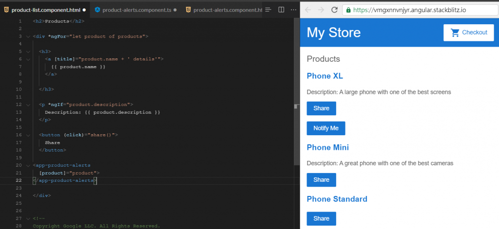Go back in the preview browser

pos(308,10)
